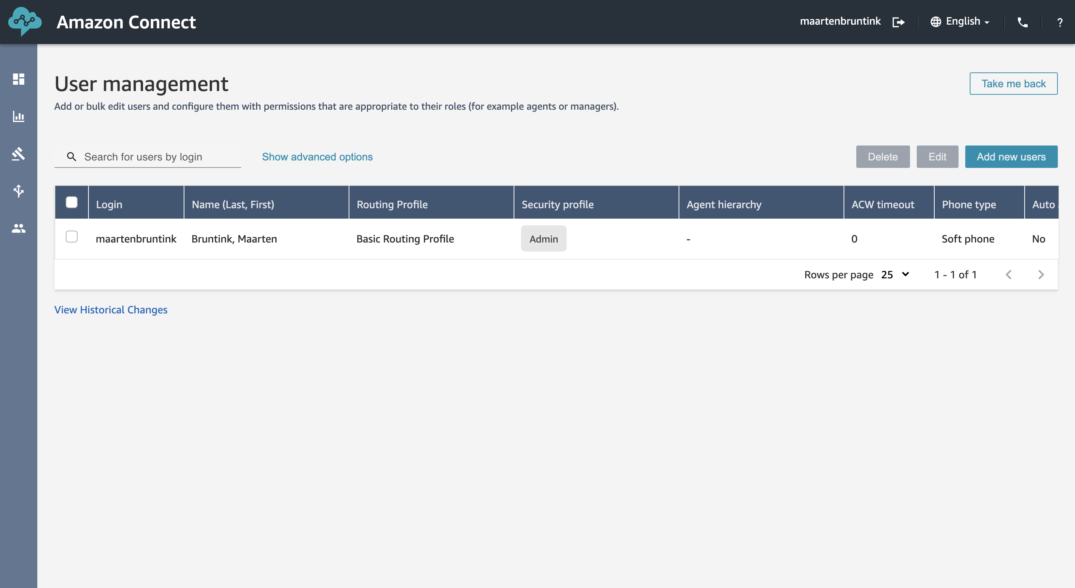Click the search magnifier icon
This screenshot has width=1075, height=588.
pyautogui.click(x=71, y=157)
